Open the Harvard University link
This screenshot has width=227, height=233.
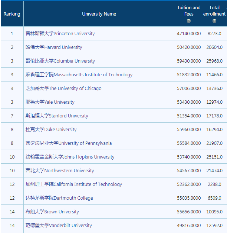pos(54,47)
